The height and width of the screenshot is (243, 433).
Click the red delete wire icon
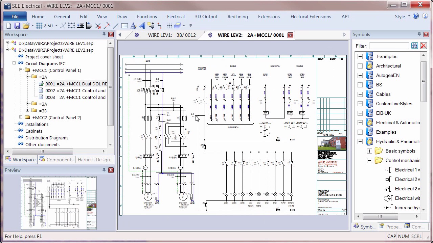[98, 26]
